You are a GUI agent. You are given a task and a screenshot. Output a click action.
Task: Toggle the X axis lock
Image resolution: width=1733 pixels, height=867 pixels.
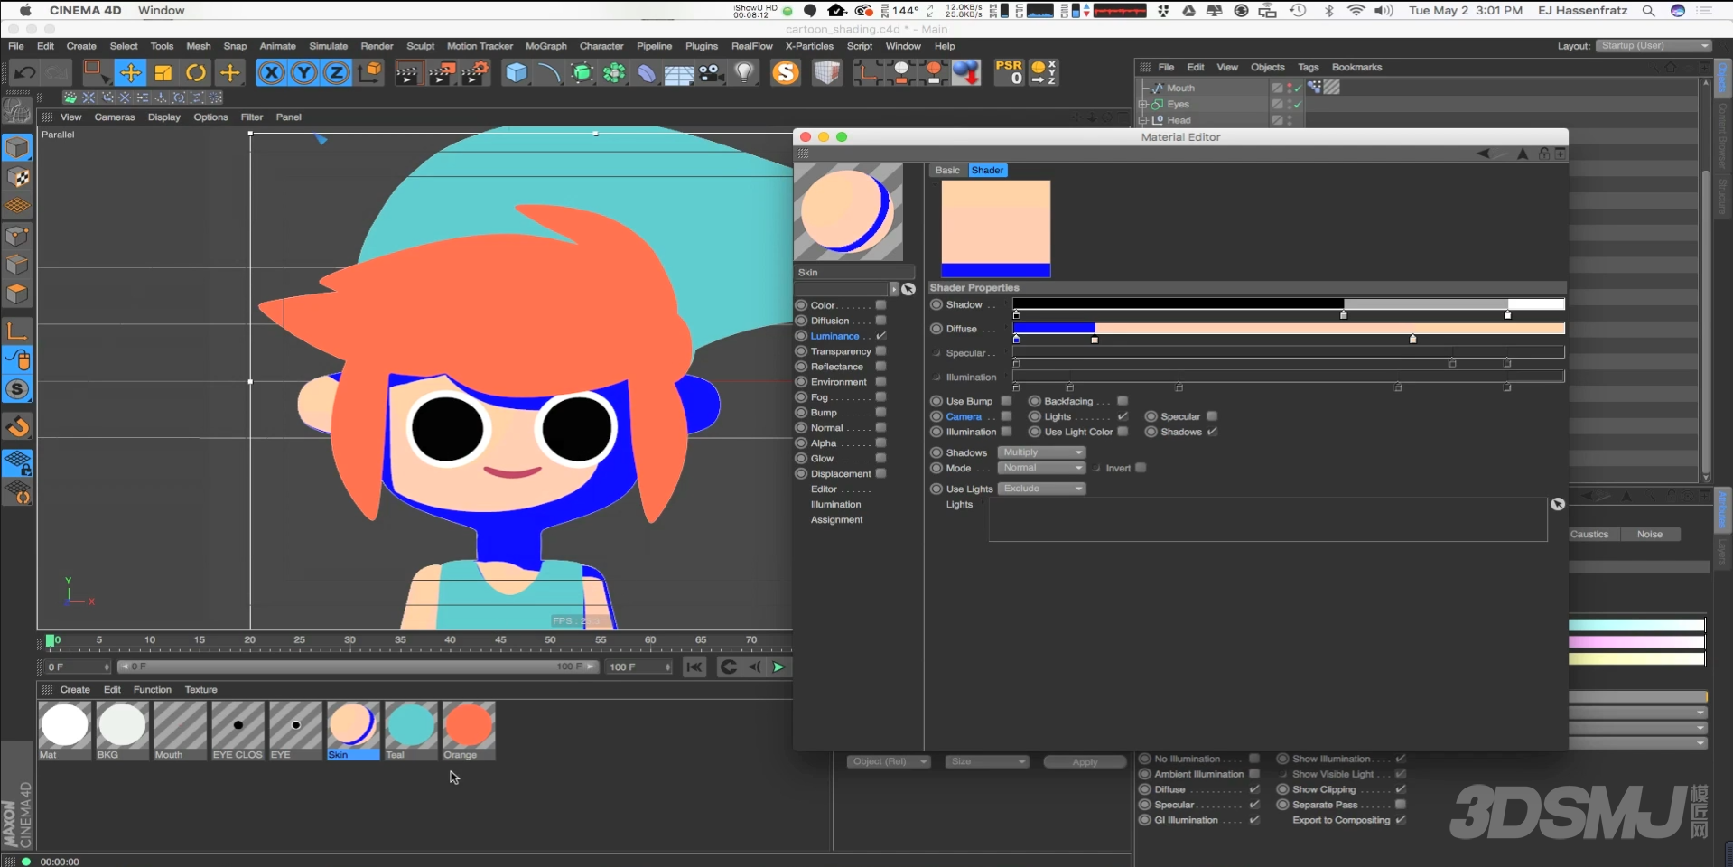click(x=271, y=73)
